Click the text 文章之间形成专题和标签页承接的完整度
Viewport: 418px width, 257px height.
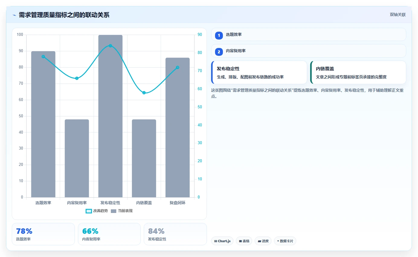coord(351,77)
